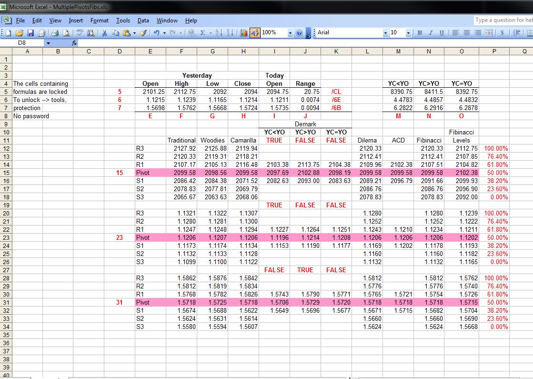The image size is (533, 379).
Task: Select the cell reading 8390.75
Action: 398,92
